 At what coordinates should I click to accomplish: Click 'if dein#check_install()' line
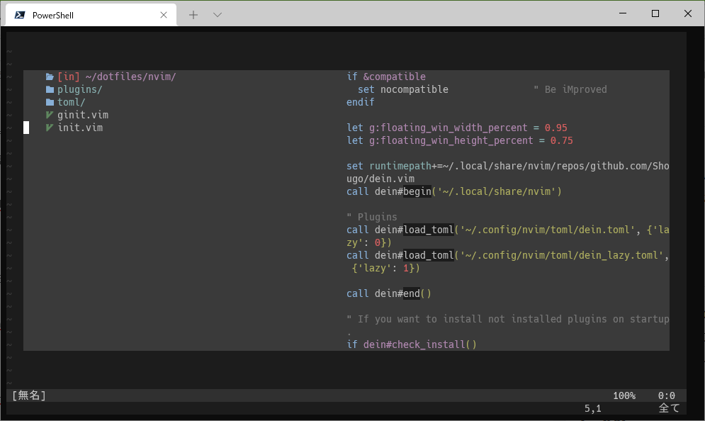point(412,344)
